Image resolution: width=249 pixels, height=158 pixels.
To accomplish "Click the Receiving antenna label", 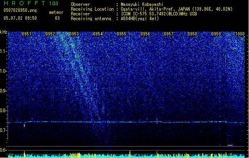I will click(91, 19).
